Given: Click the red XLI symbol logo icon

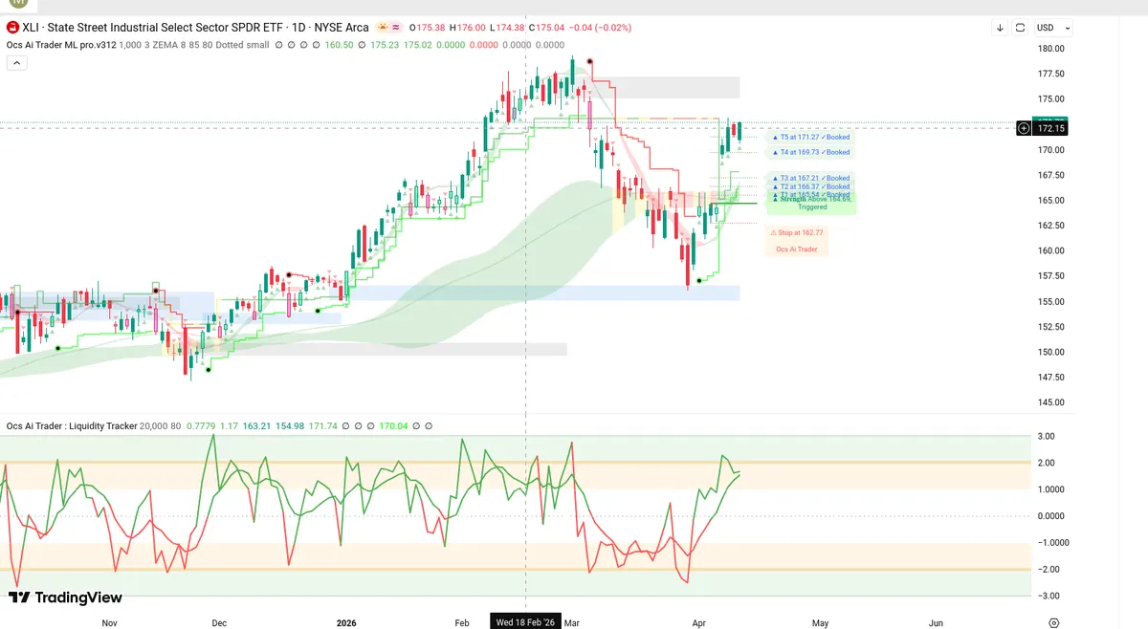Looking at the screenshot, I should (13, 28).
